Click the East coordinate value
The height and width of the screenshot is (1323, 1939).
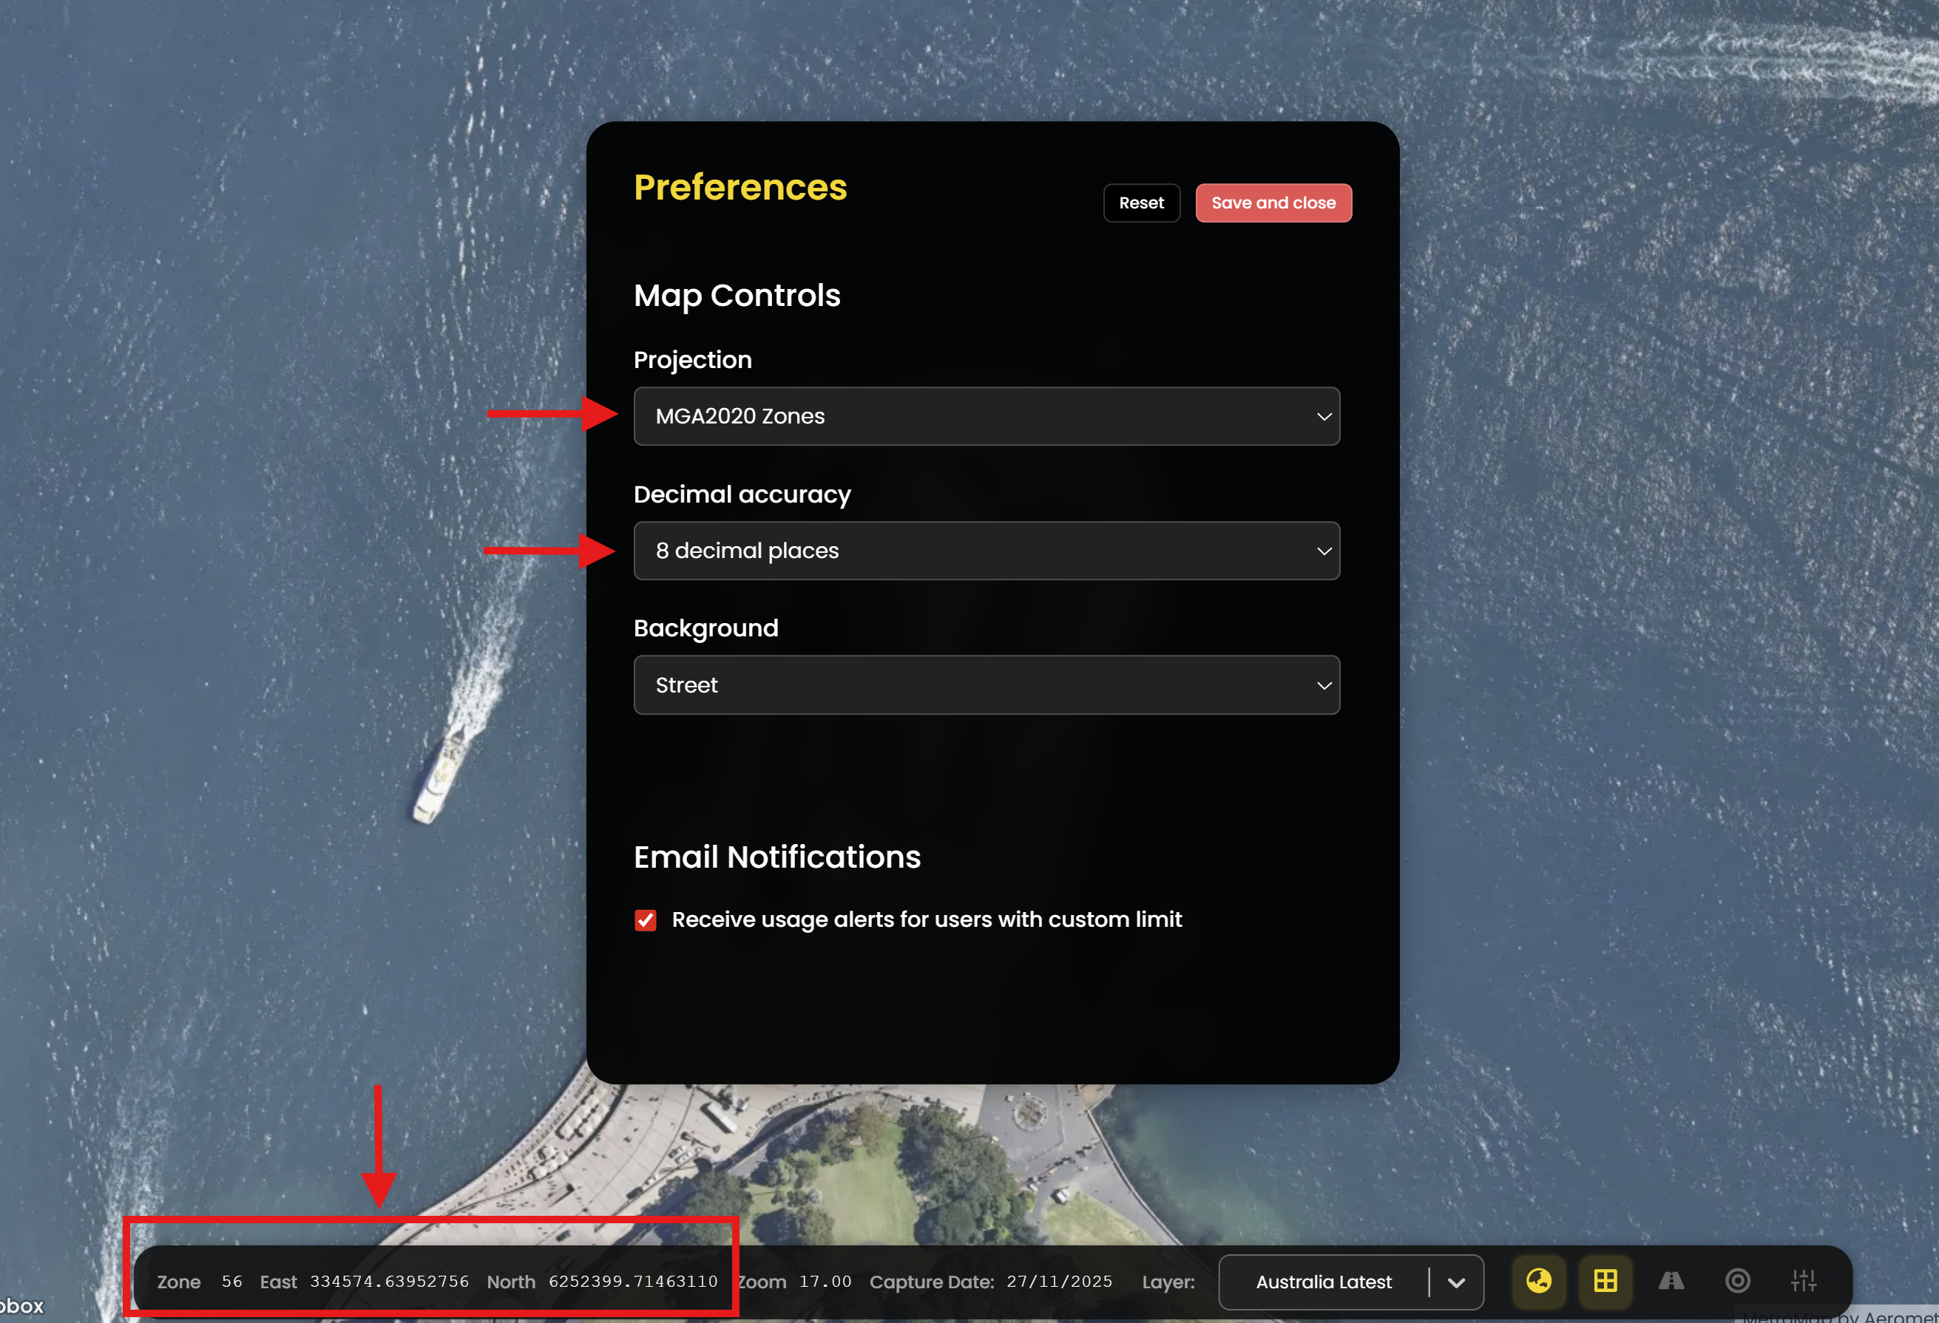(x=389, y=1282)
